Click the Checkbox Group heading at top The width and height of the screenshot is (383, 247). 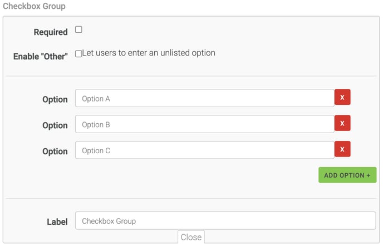pyautogui.click(x=34, y=7)
